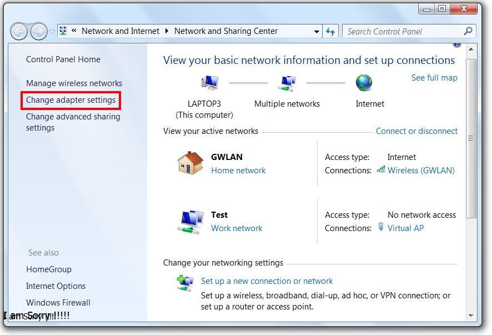Click the Multiple networks icon
The image size is (492, 335).
(287, 83)
